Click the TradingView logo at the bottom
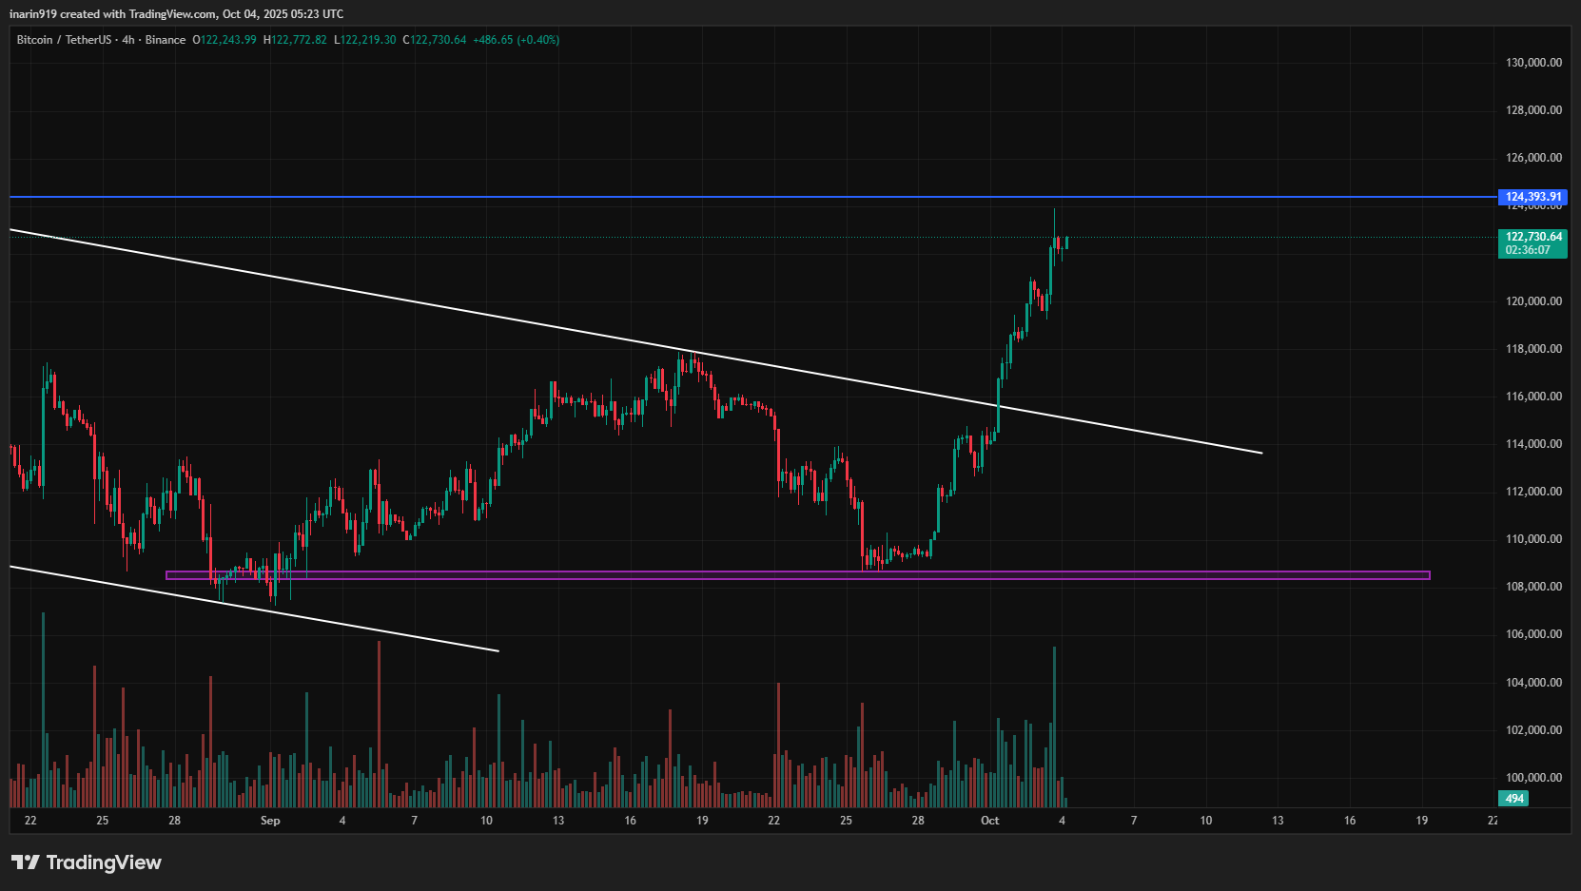1581x891 pixels. point(87,862)
